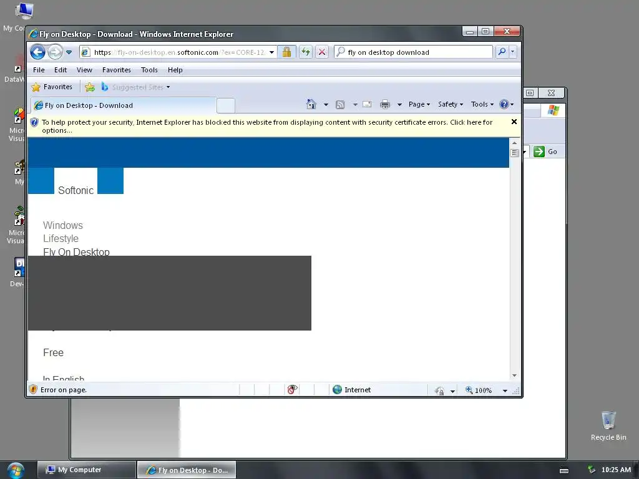Open the Page command menu

pyautogui.click(x=419, y=104)
